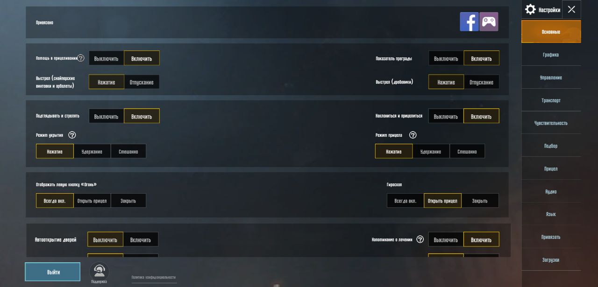Open the Графика settings tab
This screenshot has height=287, width=598.
[551, 55]
